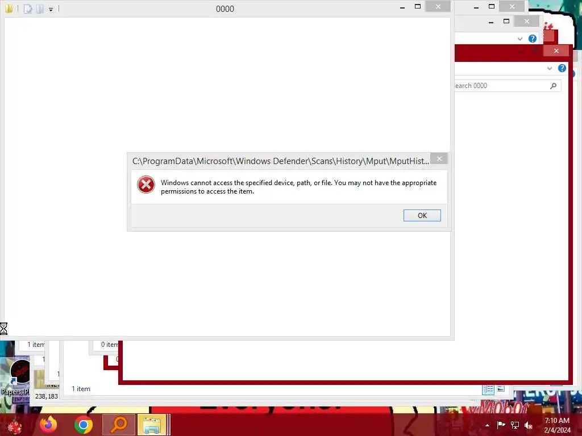Maximize the second background window
This screenshot has width=582, height=436.
click(506, 21)
